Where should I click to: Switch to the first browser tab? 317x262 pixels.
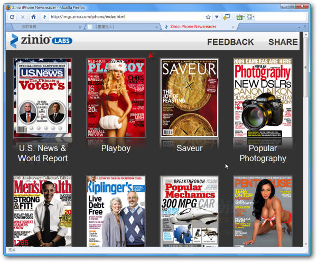click(x=46, y=27)
